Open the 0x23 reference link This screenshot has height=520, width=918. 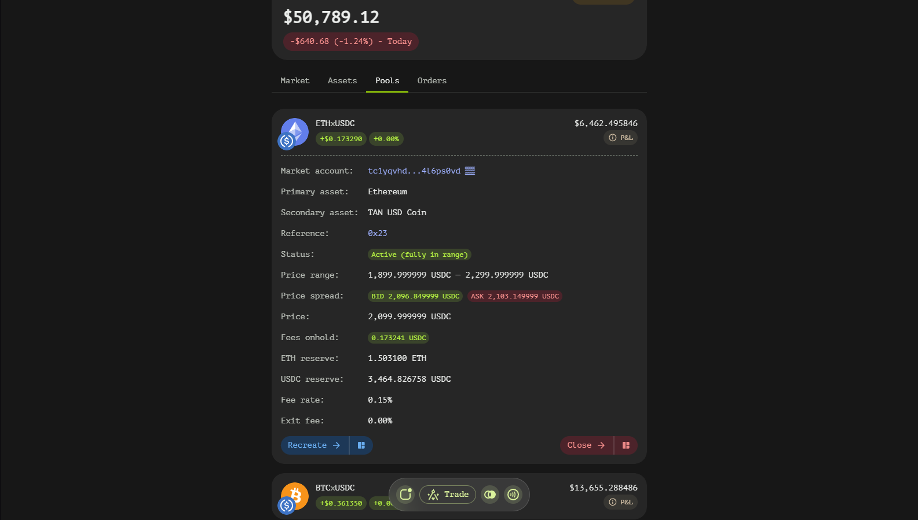(377, 234)
